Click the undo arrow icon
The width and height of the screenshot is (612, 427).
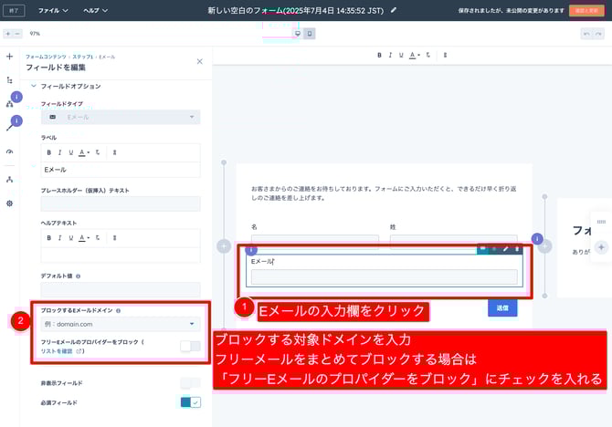click(586, 34)
